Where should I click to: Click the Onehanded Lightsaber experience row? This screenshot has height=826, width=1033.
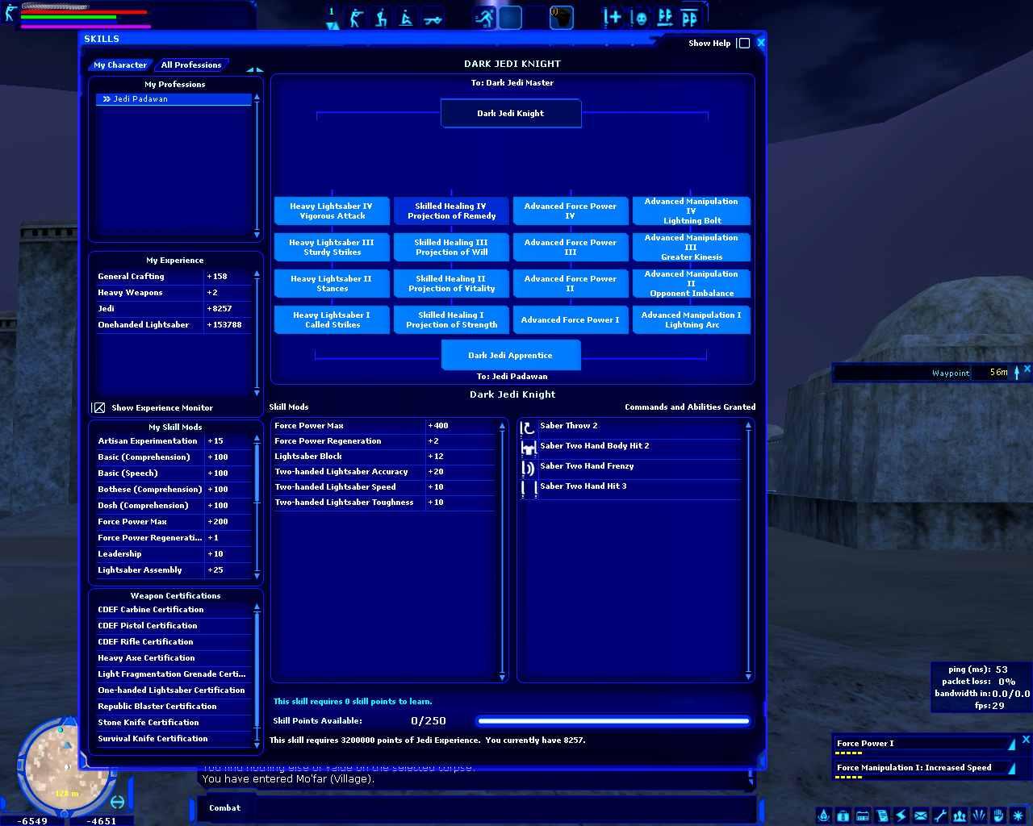click(174, 325)
